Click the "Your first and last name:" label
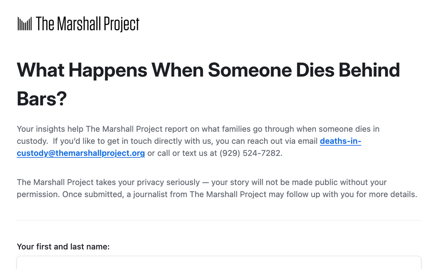 click(x=63, y=247)
